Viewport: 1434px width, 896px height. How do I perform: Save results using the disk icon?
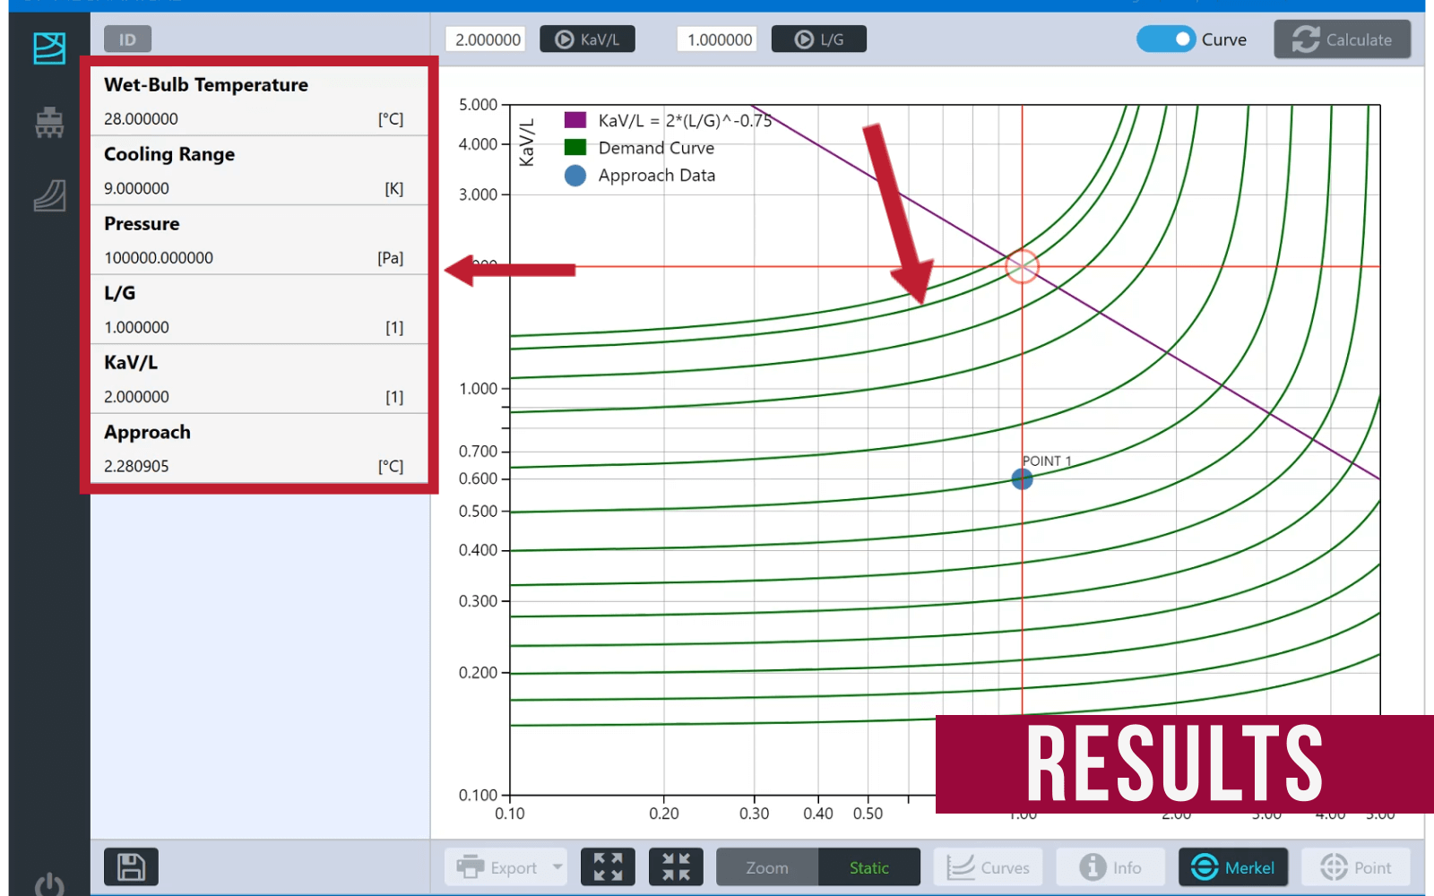[x=131, y=866]
